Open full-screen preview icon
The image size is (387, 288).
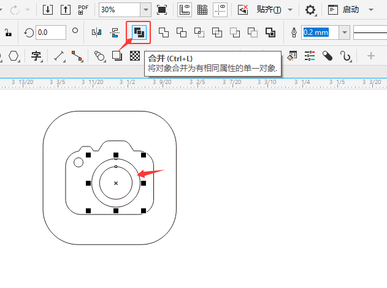click(x=162, y=10)
